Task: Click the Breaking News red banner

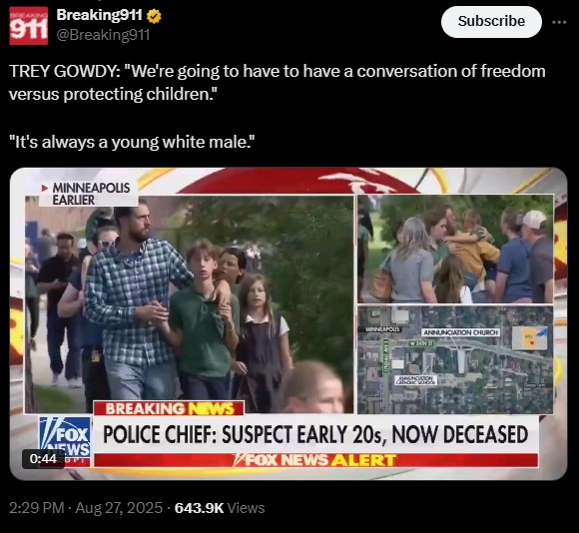Action: click(x=169, y=408)
